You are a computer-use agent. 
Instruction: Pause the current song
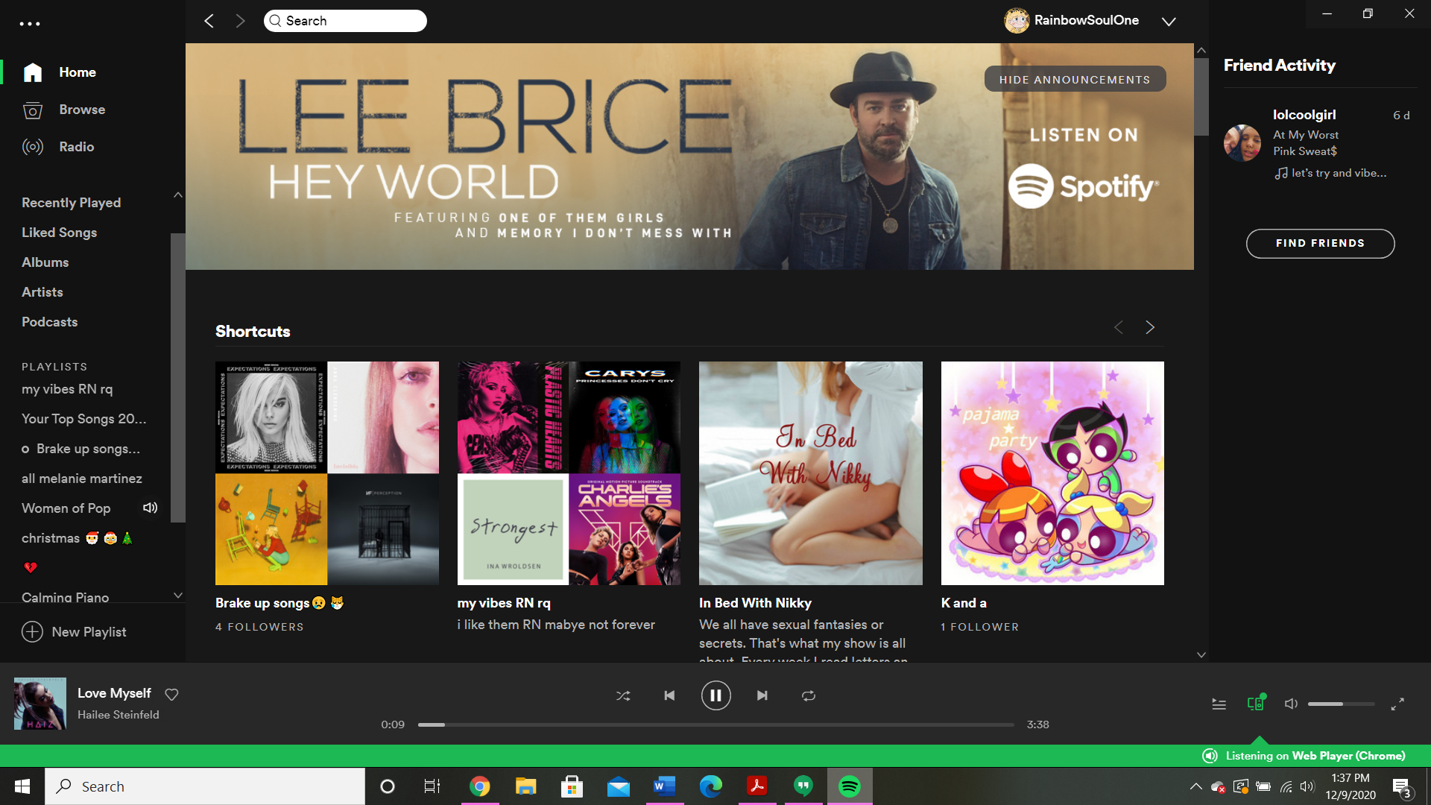[x=715, y=695]
